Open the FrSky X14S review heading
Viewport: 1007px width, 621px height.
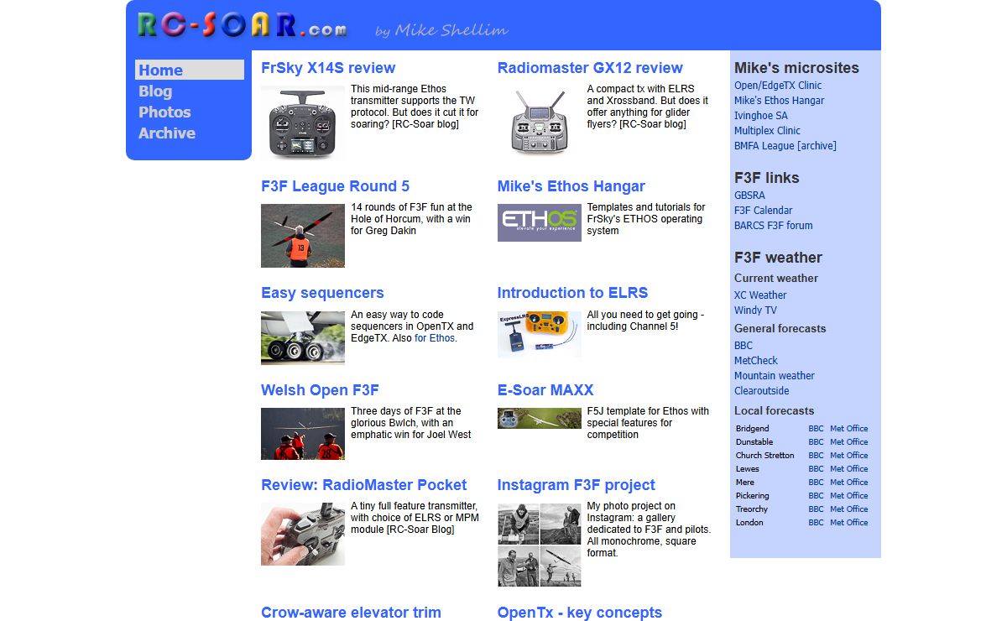[328, 68]
